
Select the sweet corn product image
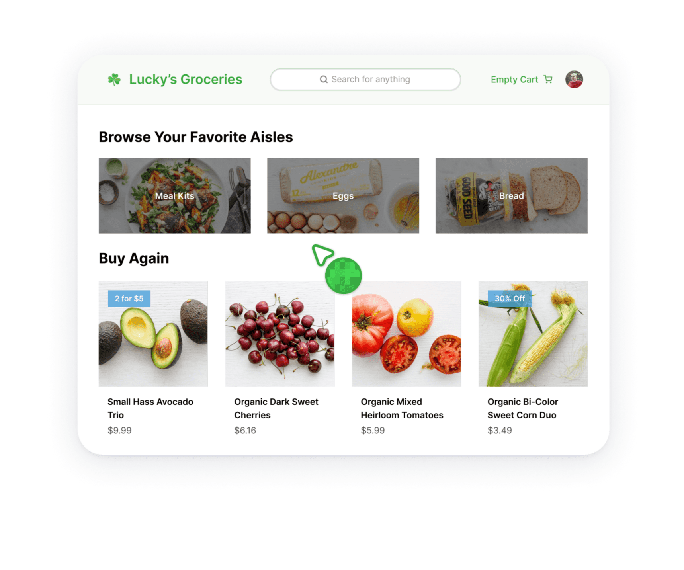533,334
